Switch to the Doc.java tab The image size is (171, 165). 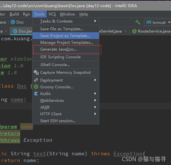point(21,31)
